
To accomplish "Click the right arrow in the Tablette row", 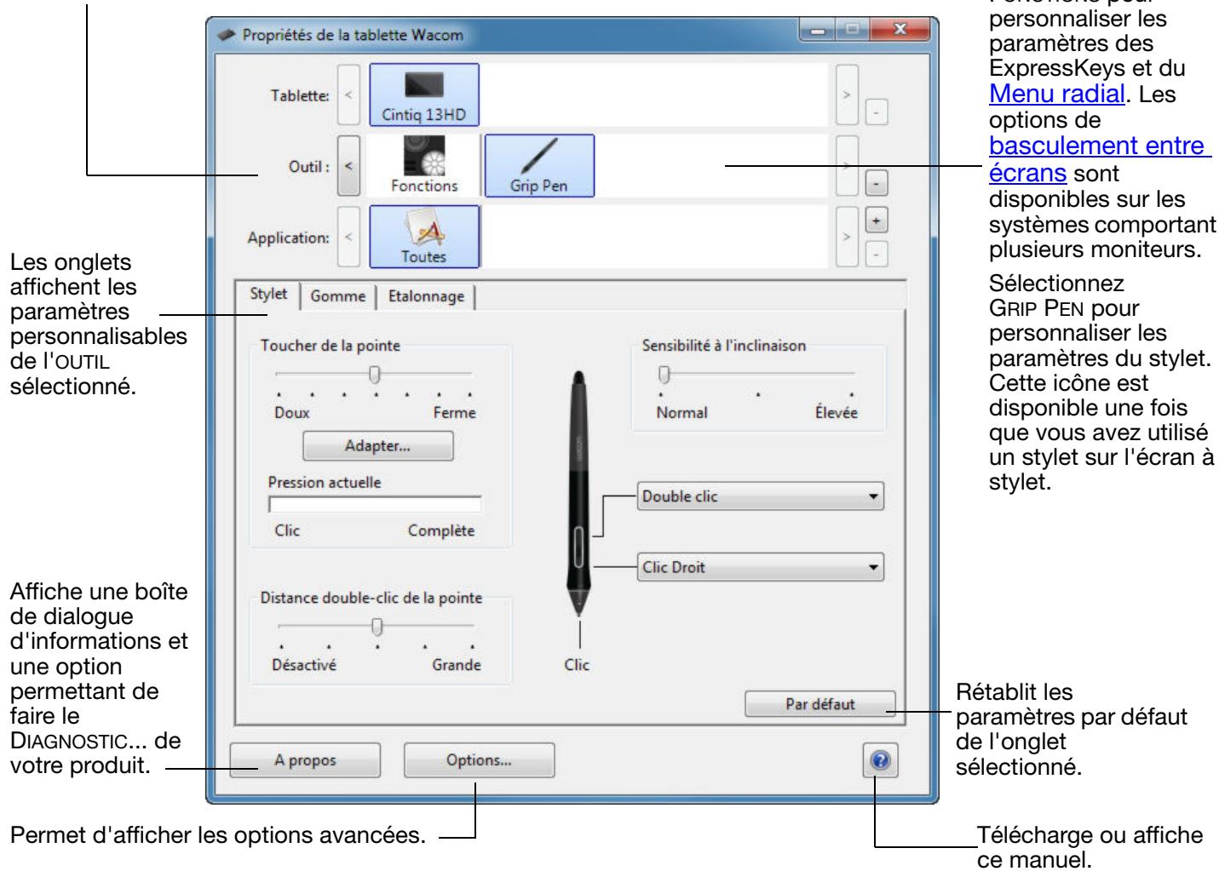I will pyautogui.click(x=846, y=95).
